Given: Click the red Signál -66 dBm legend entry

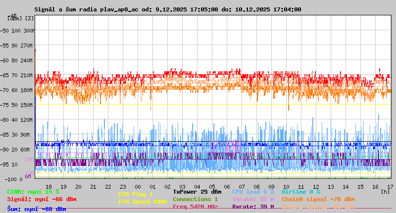Looking at the screenshot, I should tap(42, 199).
